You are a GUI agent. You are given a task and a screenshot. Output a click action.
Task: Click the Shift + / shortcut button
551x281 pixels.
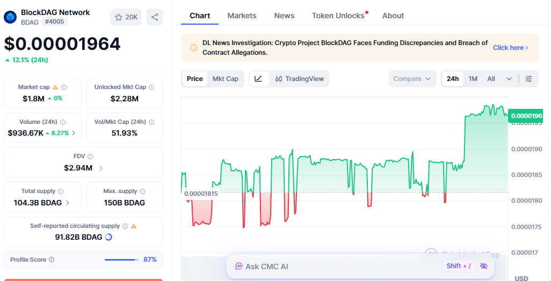(x=459, y=266)
